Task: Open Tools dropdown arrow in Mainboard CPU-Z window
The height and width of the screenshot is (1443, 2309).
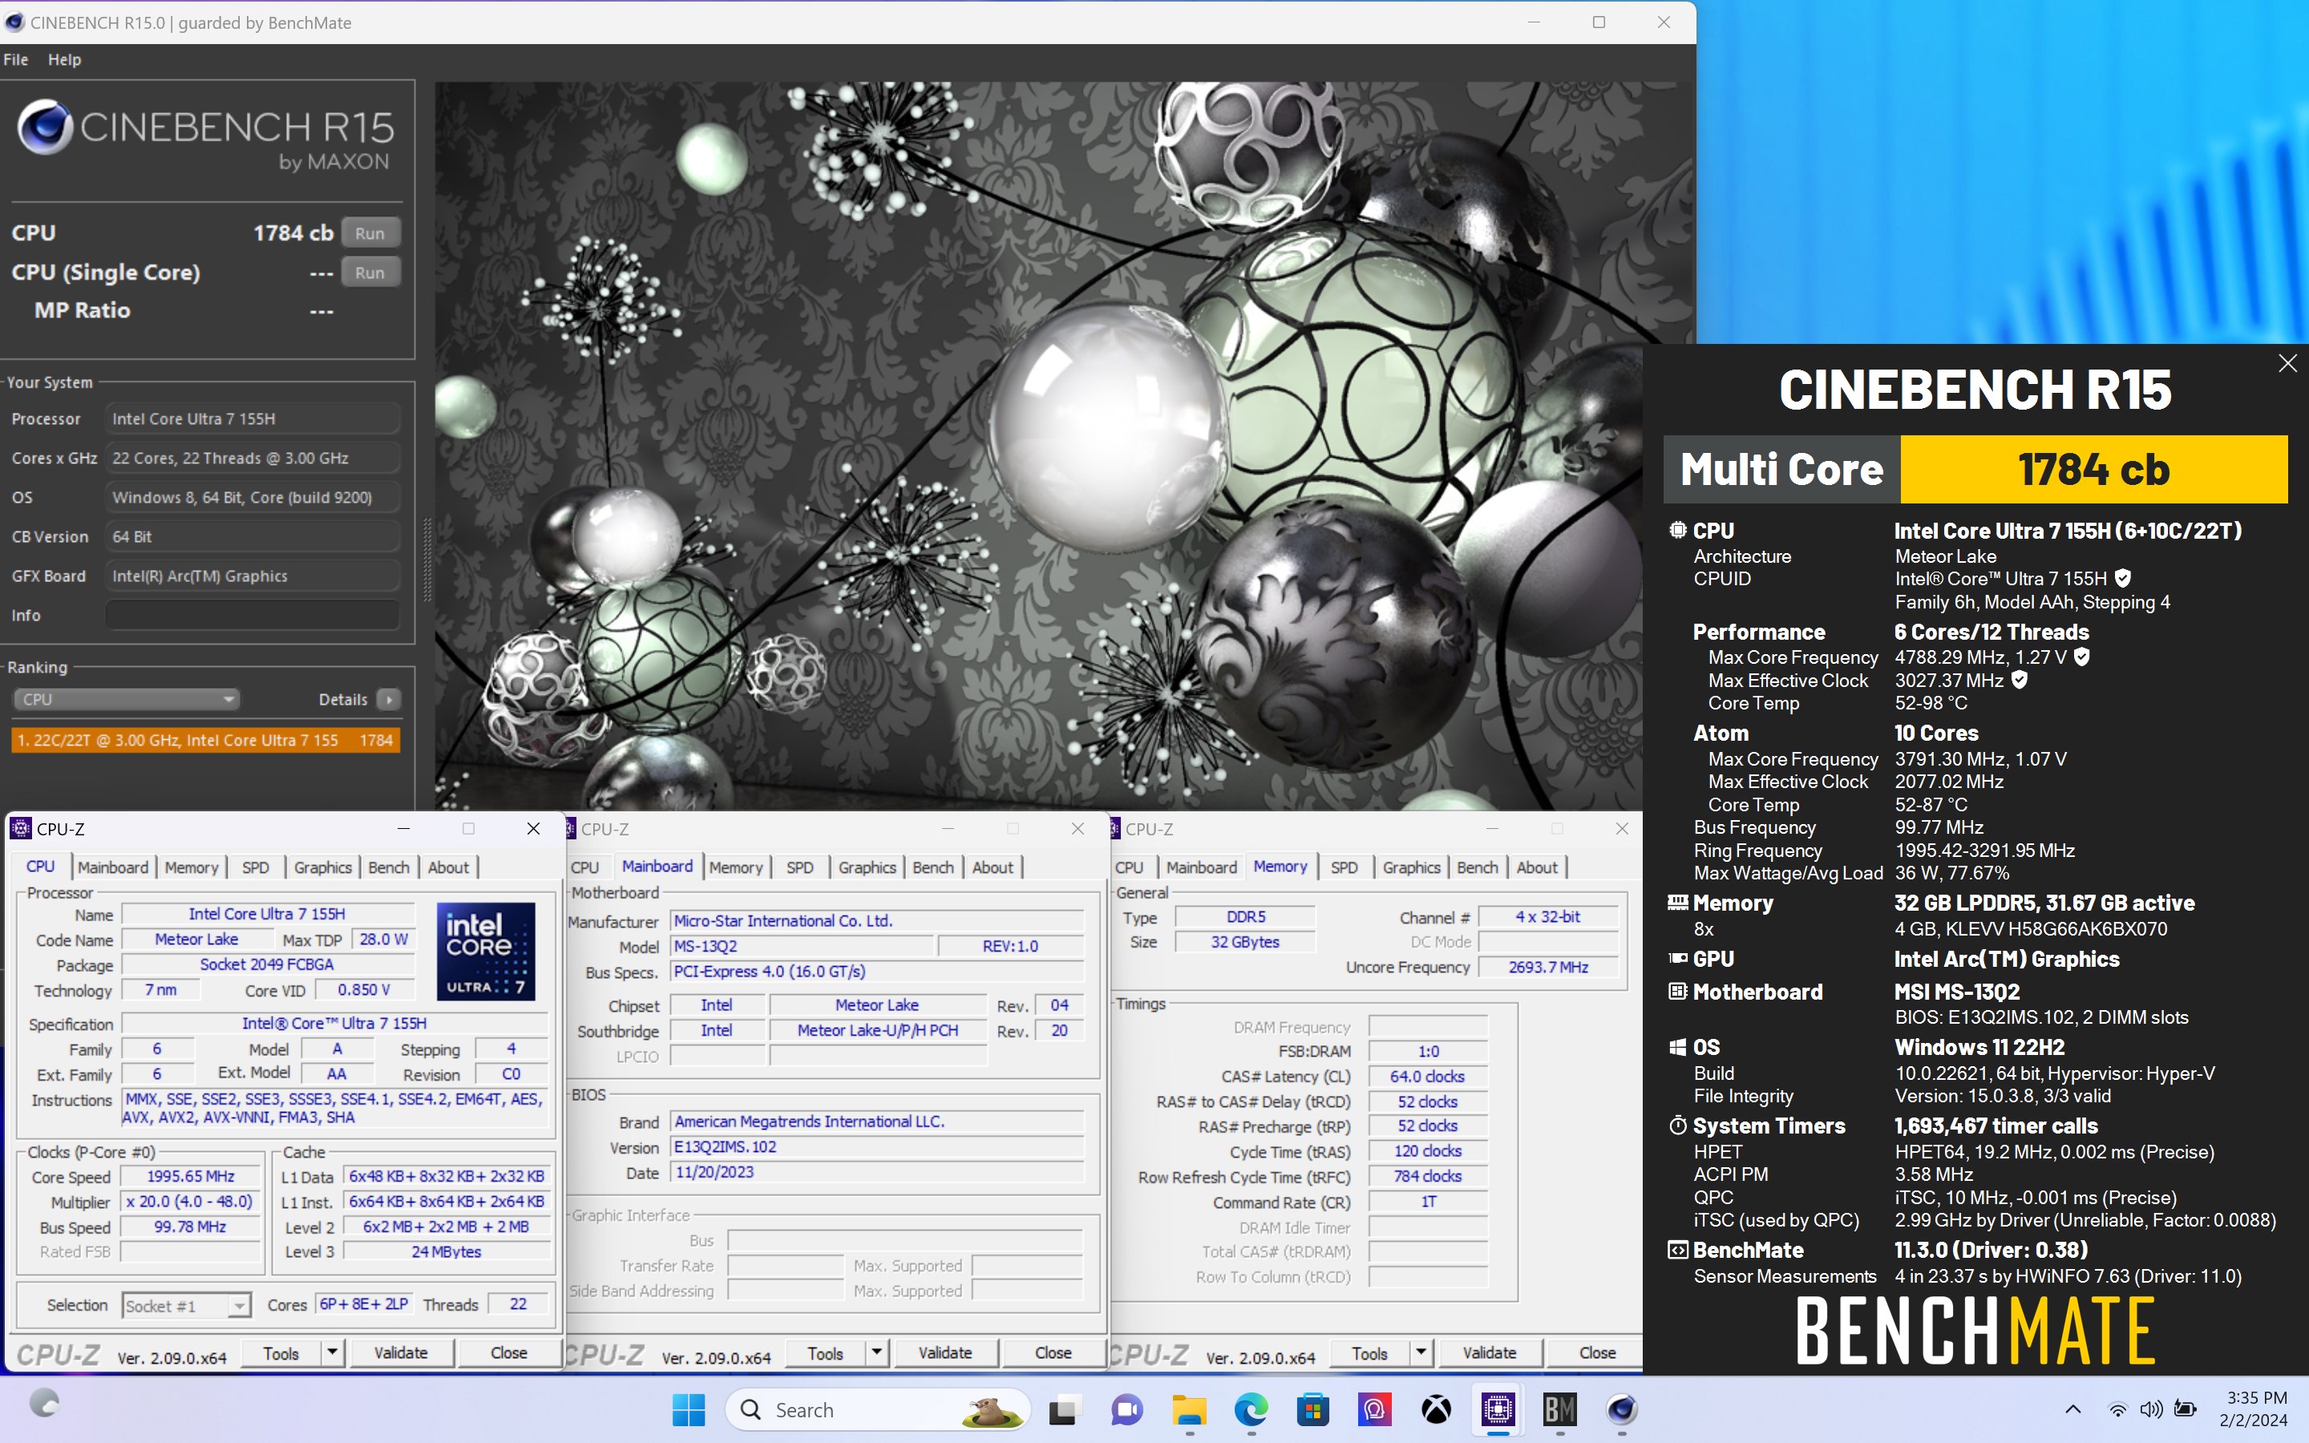Action: [875, 1352]
